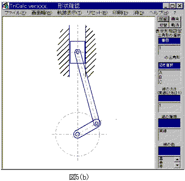Click the TriCalc application icon in title bar
This screenshot has width=185, height=181.
point(5,6)
